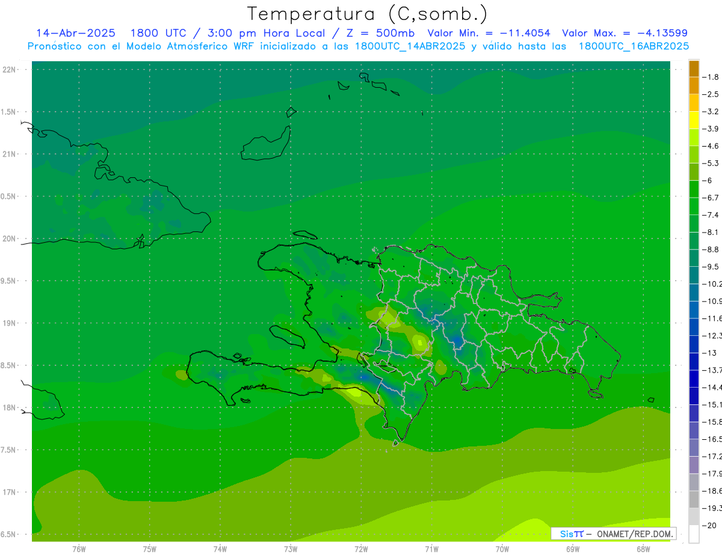Click the '20N' latitude axis label
The height and width of the screenshot is (557, 722).
(x=10, y=239)
